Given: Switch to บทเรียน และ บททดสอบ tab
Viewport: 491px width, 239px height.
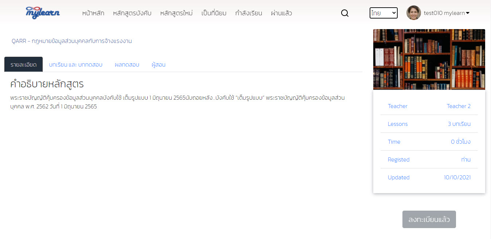Looking at the screenshot, I should pos(76,65).
